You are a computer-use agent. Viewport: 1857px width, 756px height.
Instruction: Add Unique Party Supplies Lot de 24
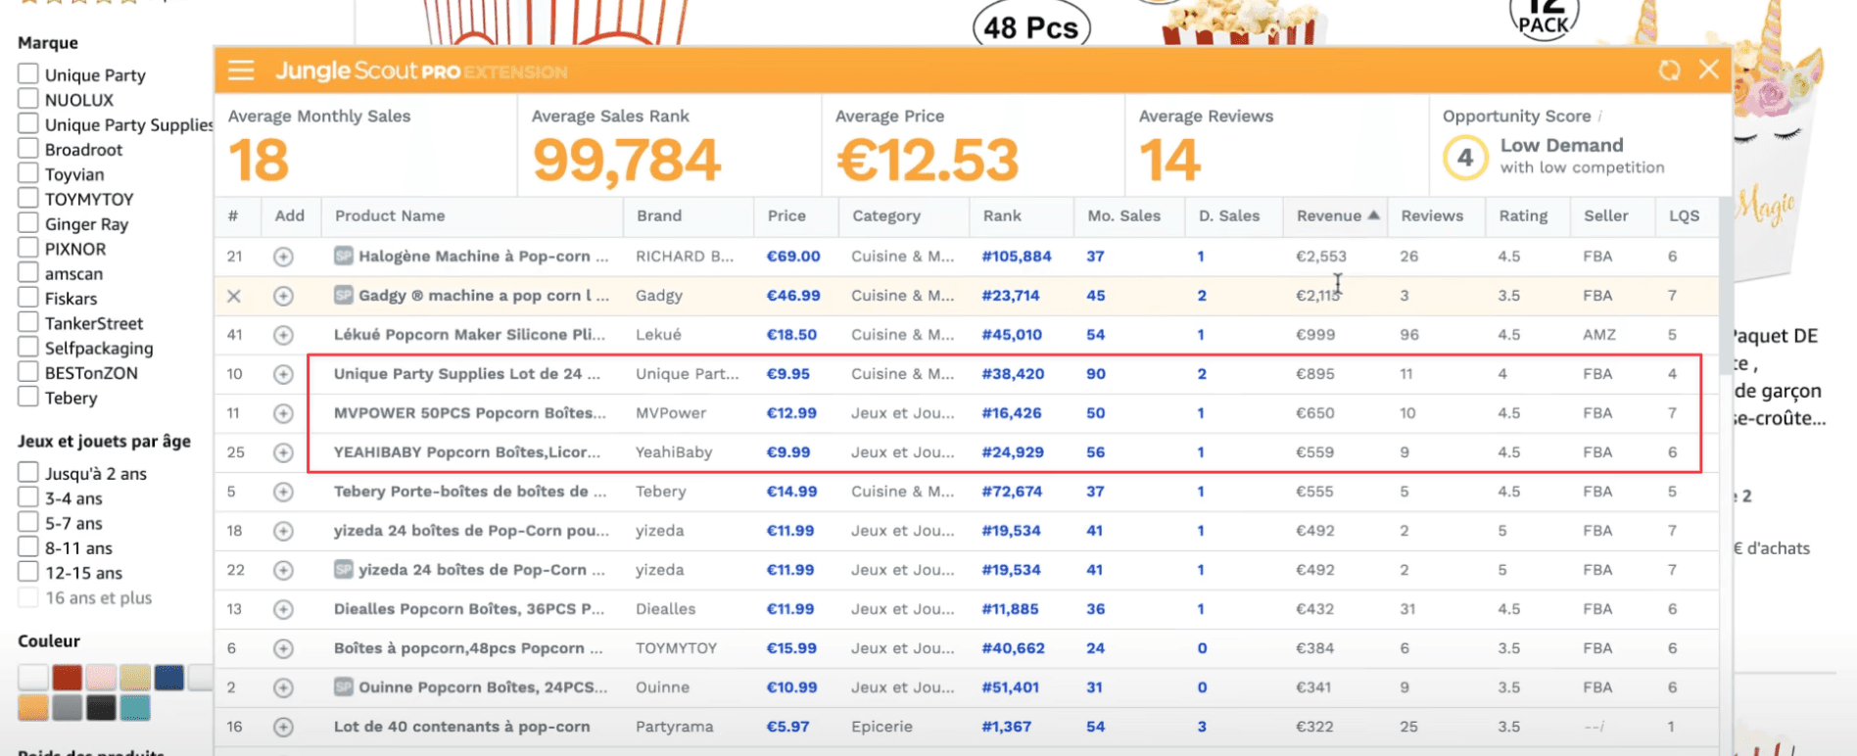283,374
